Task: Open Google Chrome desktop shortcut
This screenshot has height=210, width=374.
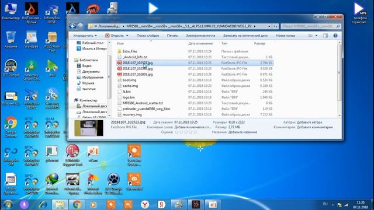Action: pos(11,127)
